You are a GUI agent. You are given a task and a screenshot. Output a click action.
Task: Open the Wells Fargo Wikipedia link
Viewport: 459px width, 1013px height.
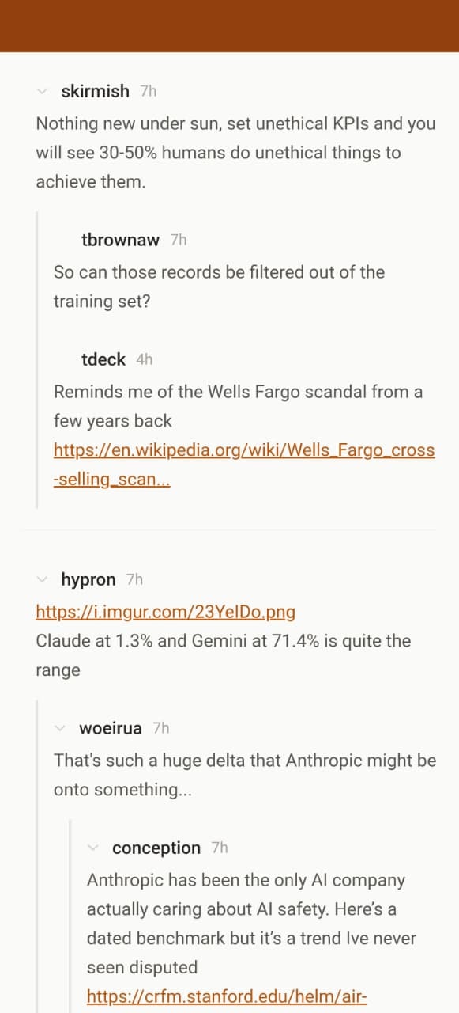pos(237,450)
